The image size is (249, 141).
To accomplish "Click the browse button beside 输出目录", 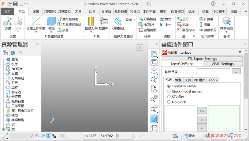I will click(x=236, y=72).
